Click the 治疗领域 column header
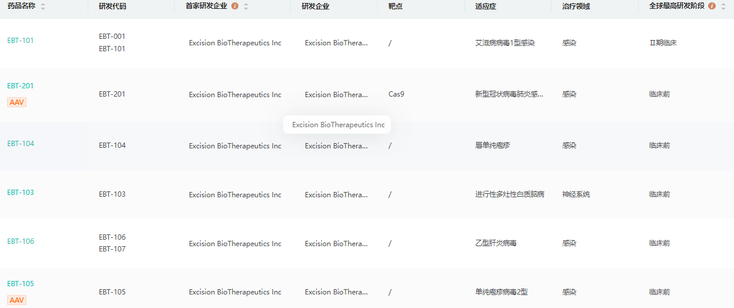 (x=576, y=6)
